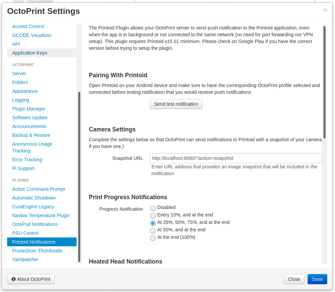
Task: Click the About OctoPrint info button
Action: coord(31,279)
